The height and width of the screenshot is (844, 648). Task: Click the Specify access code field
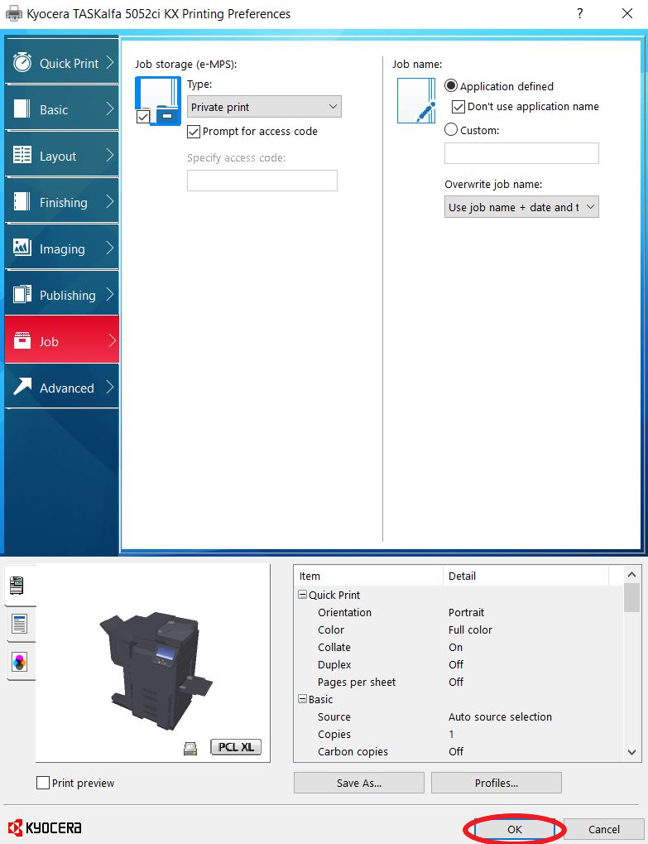tap(262, 181)
